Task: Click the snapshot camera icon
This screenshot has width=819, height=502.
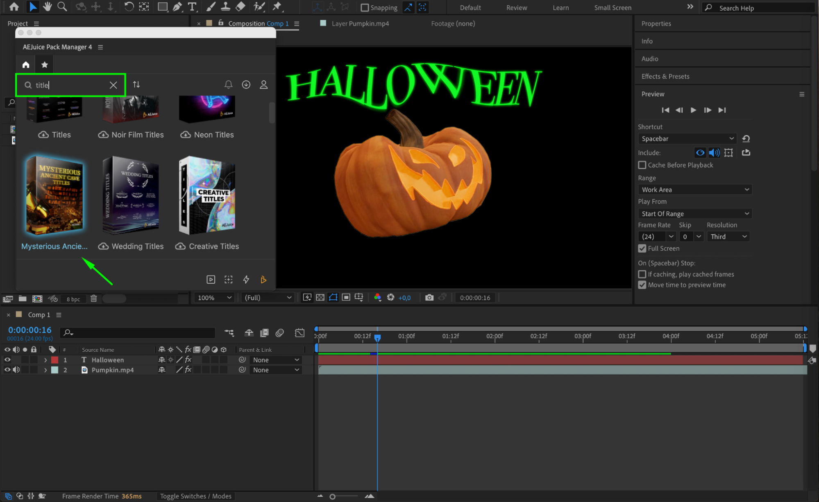Action: point(429,298)
